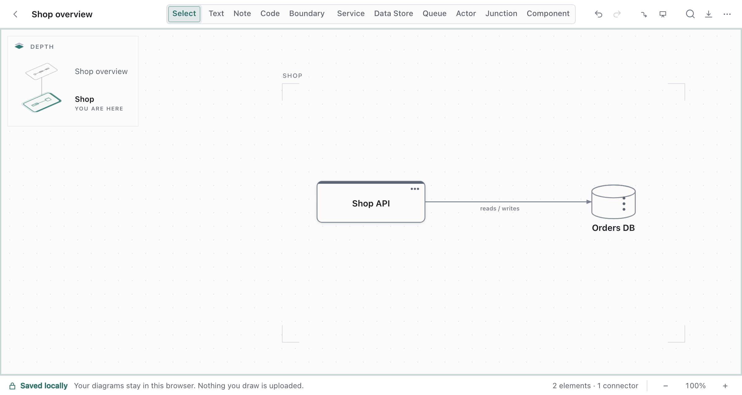
Task: Click the redo arrow icon
Action: click(617, 14)
